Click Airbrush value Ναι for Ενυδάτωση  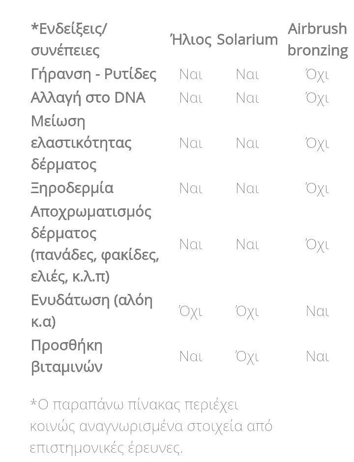[317, 311]
